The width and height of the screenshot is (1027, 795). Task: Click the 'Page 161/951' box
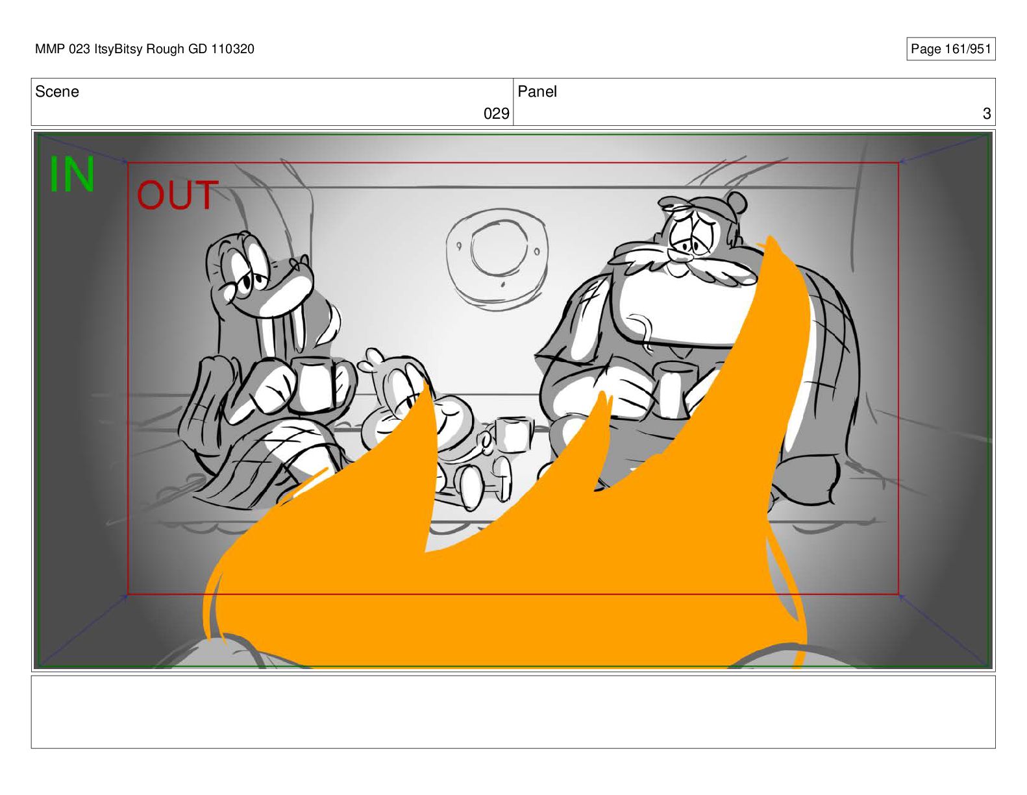(x=950, y=49)
